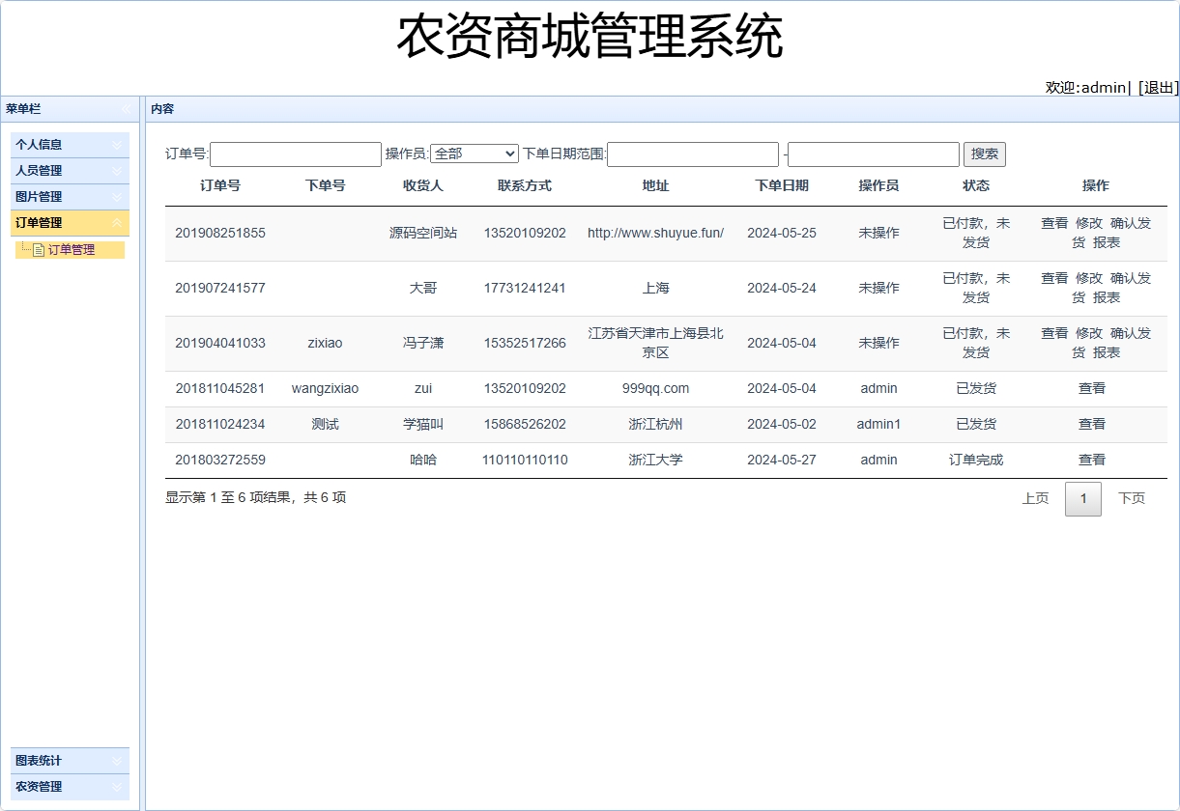Open 查看 for order 201908251855
The width and height of the screenshot is (1180, 811).
coord(1054,223)
